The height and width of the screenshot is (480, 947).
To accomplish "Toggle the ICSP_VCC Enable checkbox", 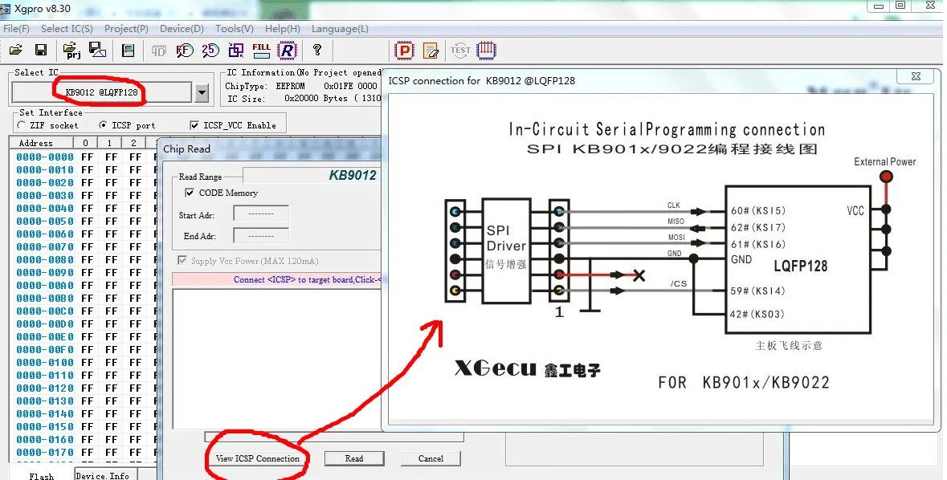I will point(194,125).
